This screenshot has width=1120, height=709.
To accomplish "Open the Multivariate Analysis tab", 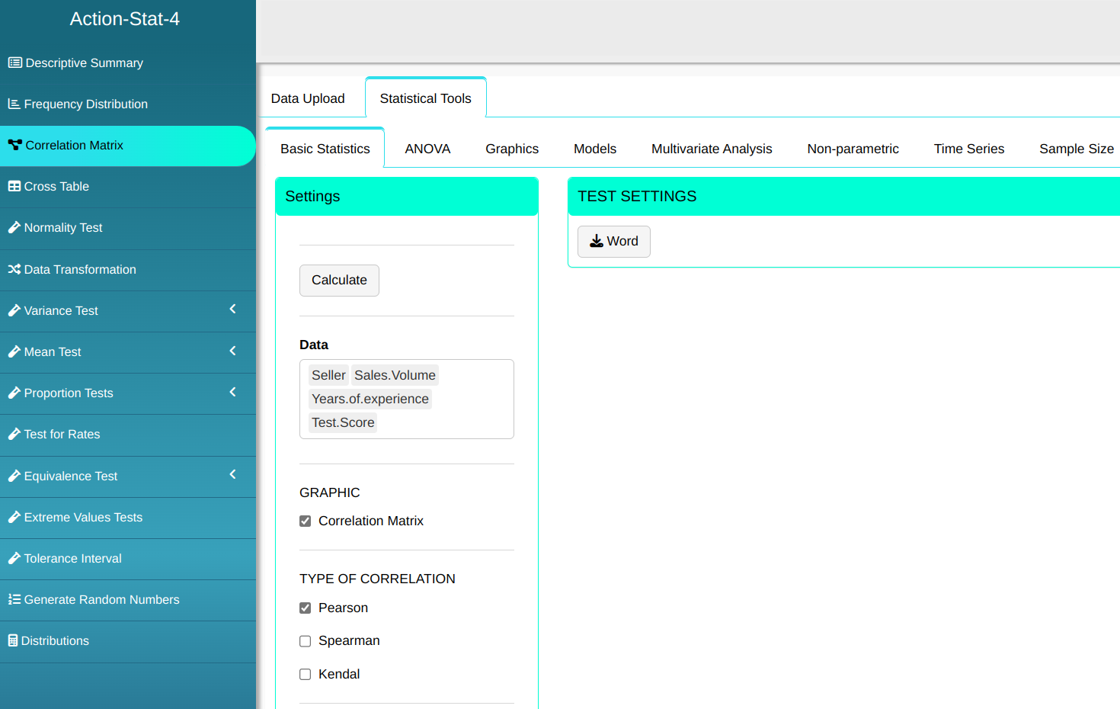I will 711,149.
